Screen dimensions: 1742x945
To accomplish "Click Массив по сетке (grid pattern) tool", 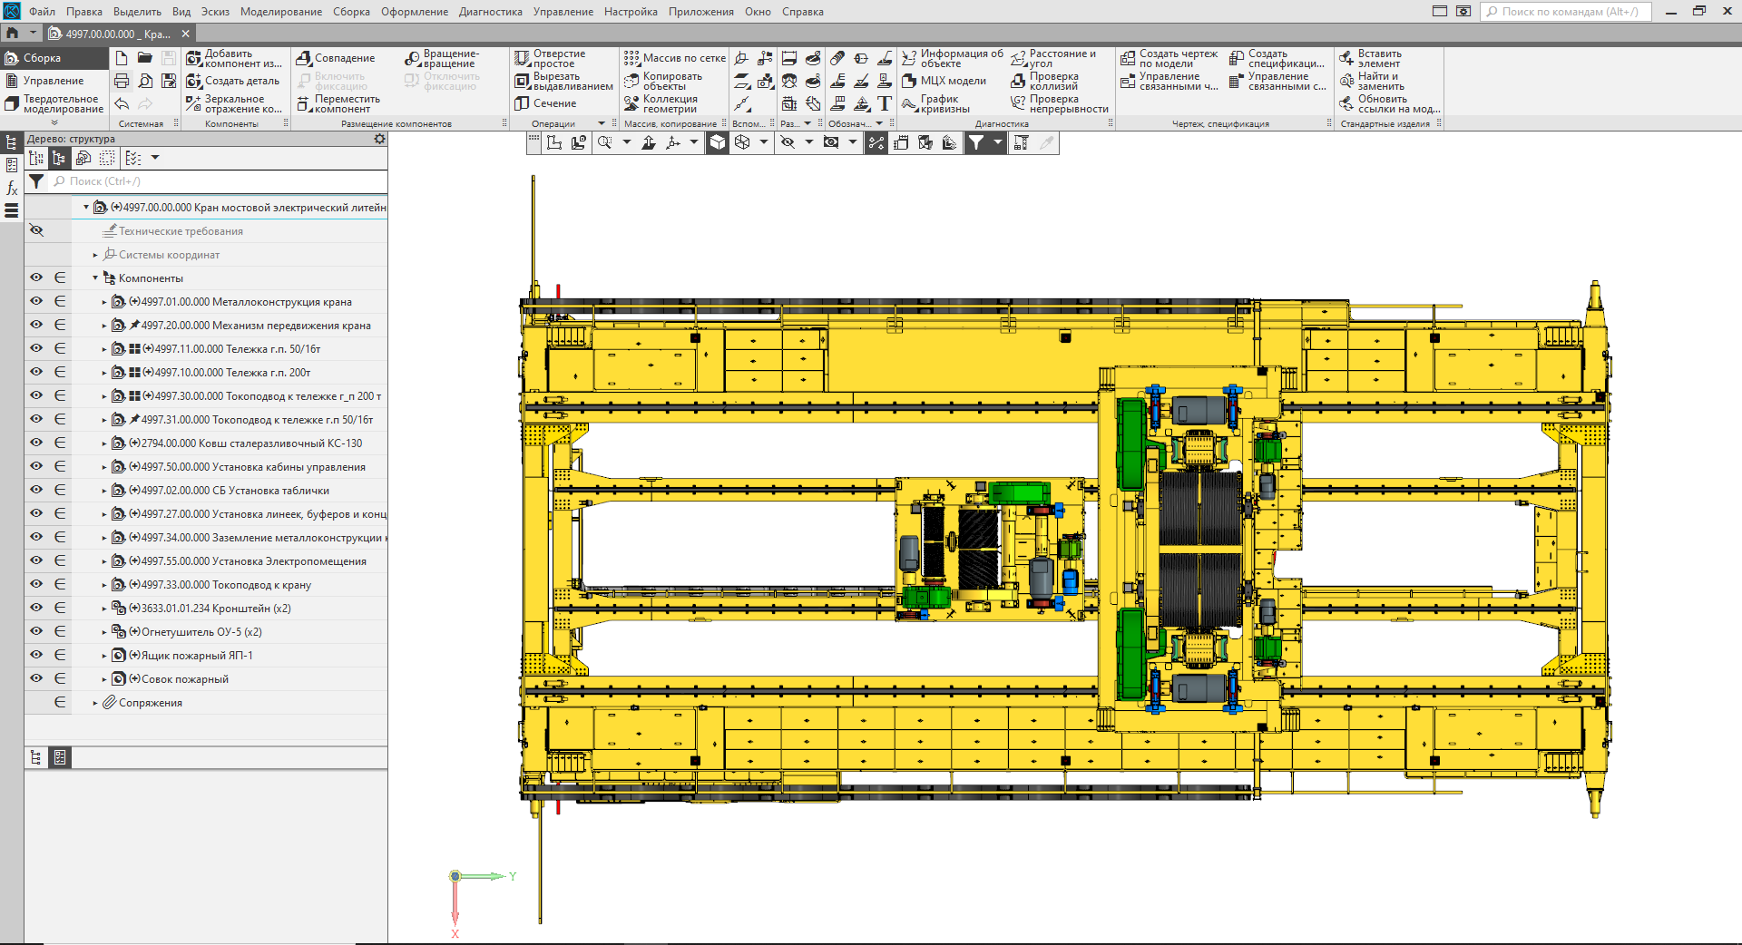I will click(x=631, y=58).
